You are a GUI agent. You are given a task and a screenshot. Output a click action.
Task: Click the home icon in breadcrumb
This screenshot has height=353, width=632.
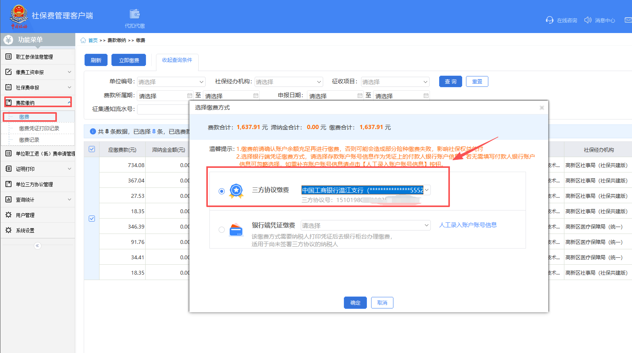[x=83, y=40]
